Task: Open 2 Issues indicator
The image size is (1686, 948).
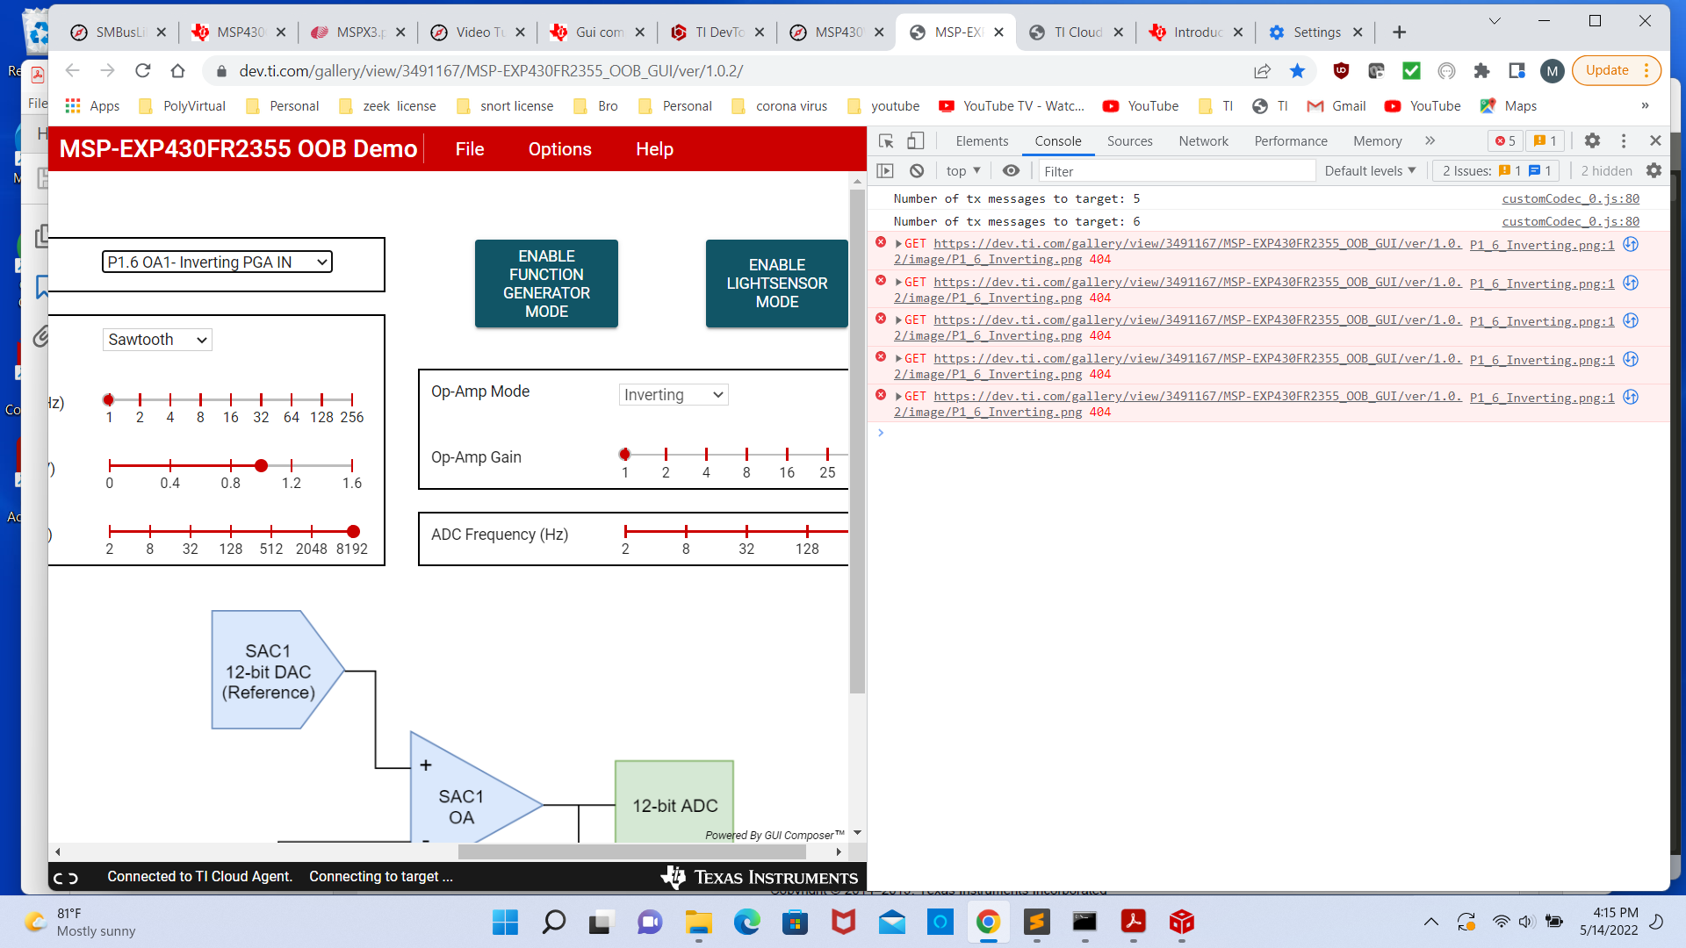Action: point(1496,170)
